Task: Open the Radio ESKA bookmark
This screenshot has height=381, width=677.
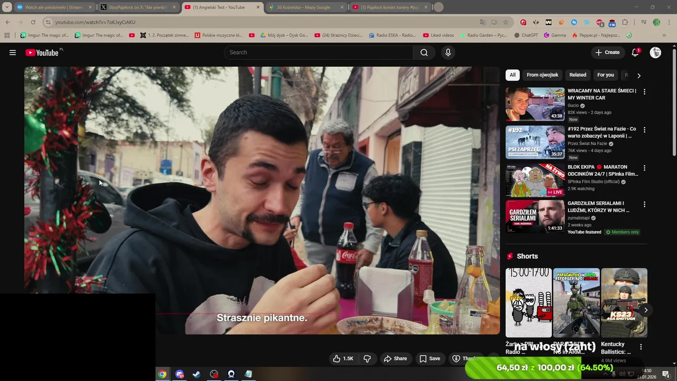Action: pos(391,35)
